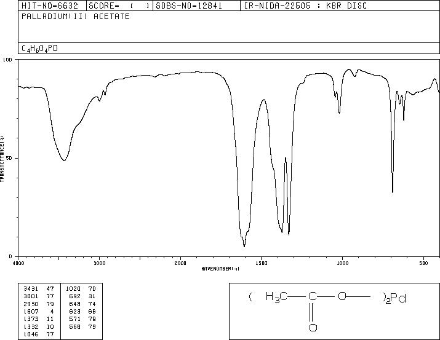Click peak table row 1607 4

(x=39, y=311)
